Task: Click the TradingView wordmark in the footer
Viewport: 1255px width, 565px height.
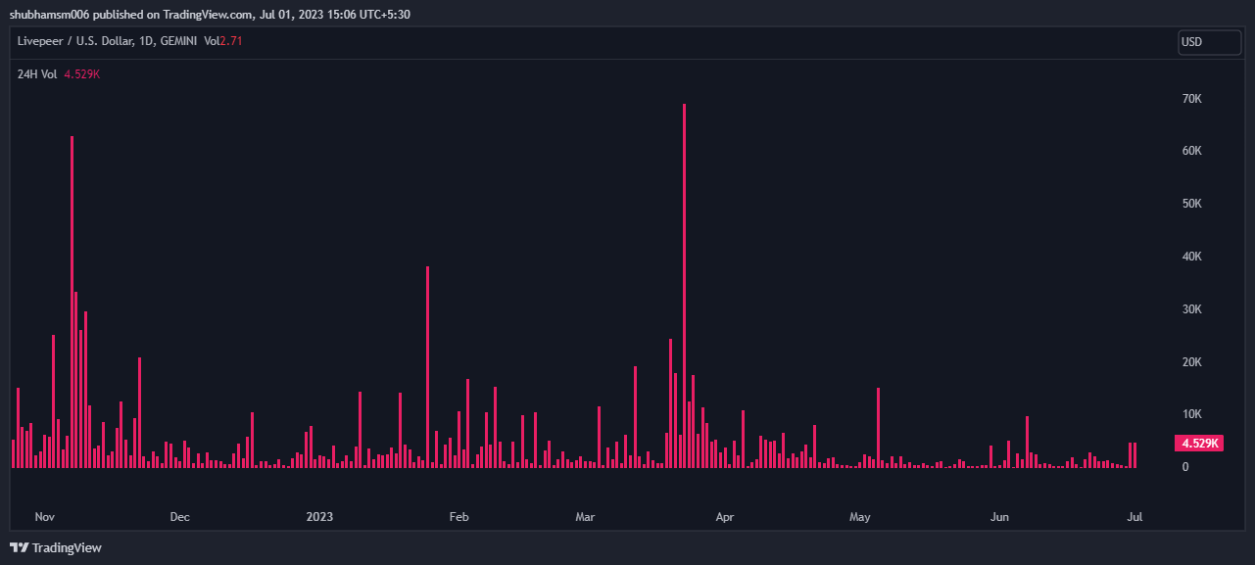Action: click(68, 548)
